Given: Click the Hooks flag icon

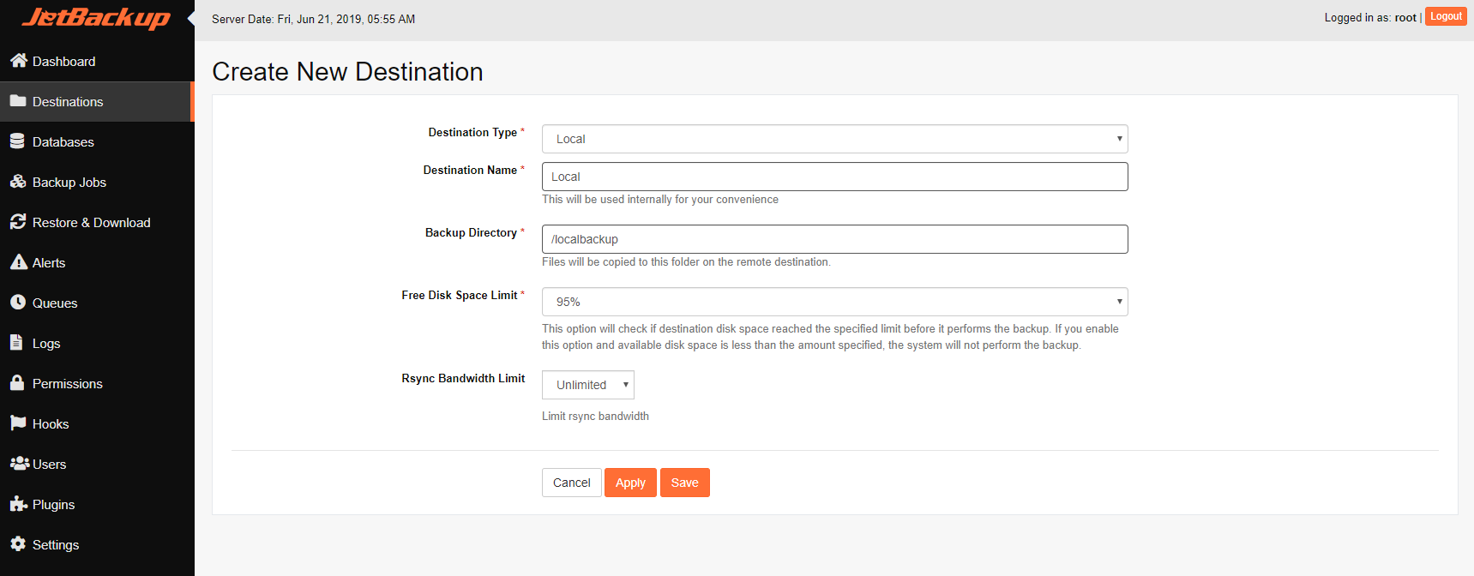Looking at the screenshot, I should coord(18,423).
